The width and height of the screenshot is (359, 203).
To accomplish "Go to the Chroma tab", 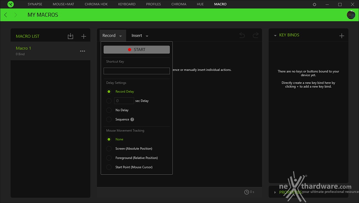I will pyautogui.click(x=179, y=4).
